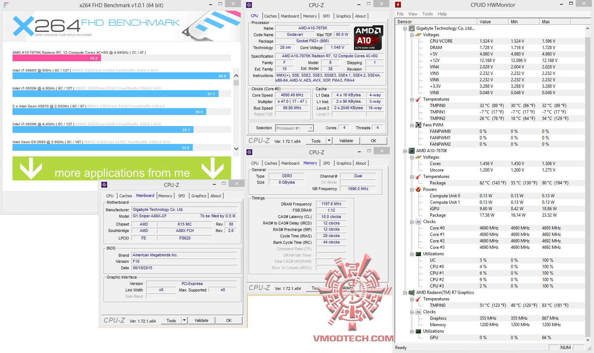Click the up arrow of the x264 results scrollbar
The height and width of the screenshot is (353, 594).
click(236, 76)
